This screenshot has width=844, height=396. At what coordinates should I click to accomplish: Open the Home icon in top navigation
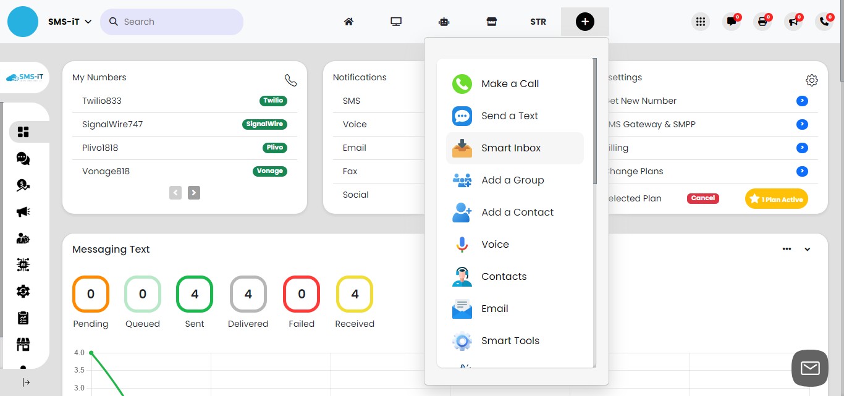tap(348, 22)
